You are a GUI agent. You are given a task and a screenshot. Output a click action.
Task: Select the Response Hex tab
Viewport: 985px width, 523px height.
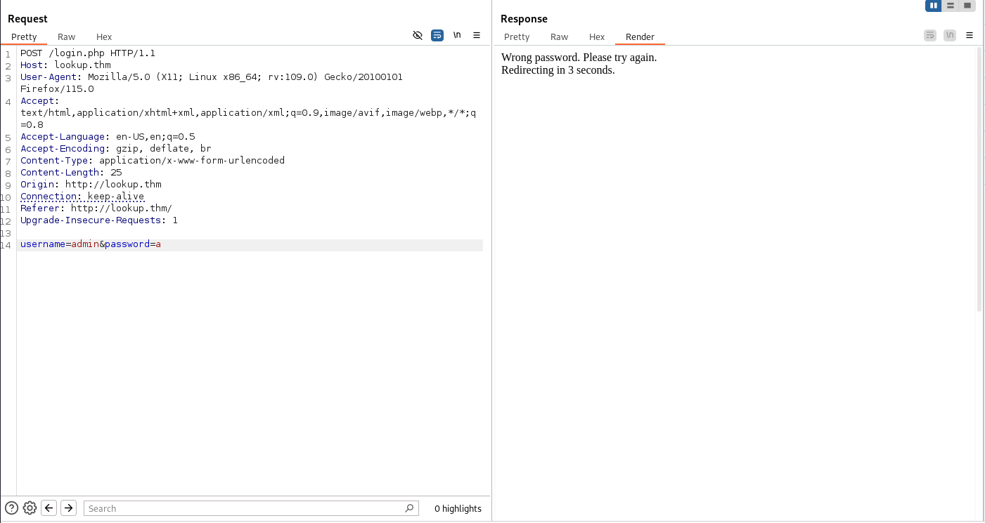click(597, 37)
